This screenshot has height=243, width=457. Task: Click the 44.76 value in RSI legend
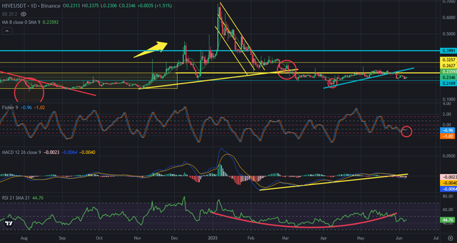click(38, 198)
